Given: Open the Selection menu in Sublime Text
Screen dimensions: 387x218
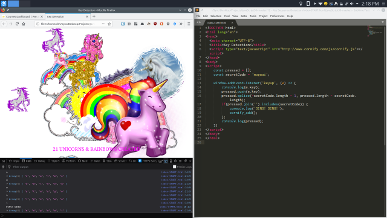Looking at the screenshot, I should point(216,16).
